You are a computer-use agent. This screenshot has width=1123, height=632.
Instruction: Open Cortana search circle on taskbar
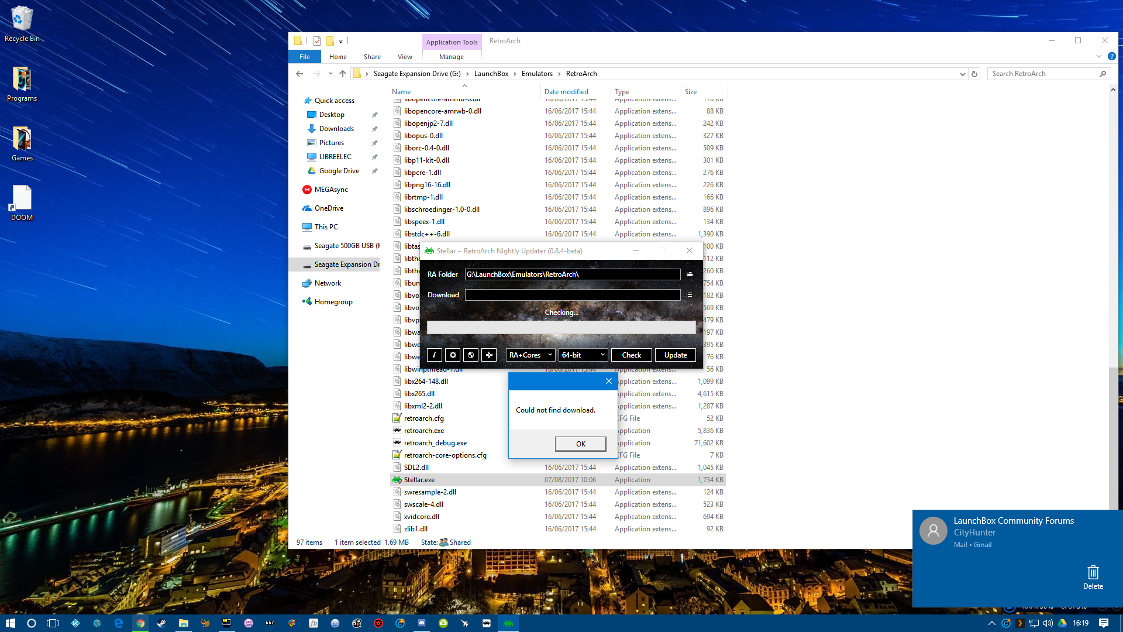point(32,623)
